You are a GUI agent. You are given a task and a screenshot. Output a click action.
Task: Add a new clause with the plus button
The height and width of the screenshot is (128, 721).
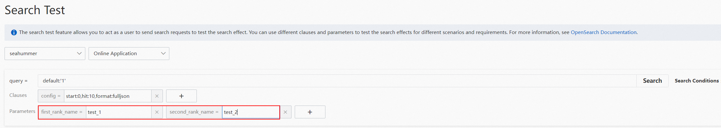click(181, 96)
